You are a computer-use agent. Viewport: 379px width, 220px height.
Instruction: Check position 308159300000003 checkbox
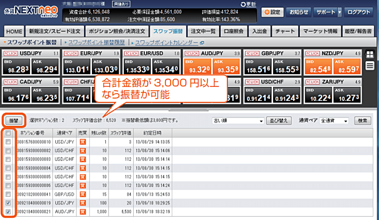click(x=8, y=159)
